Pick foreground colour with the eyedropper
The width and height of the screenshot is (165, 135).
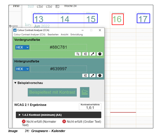coord(93,54)
